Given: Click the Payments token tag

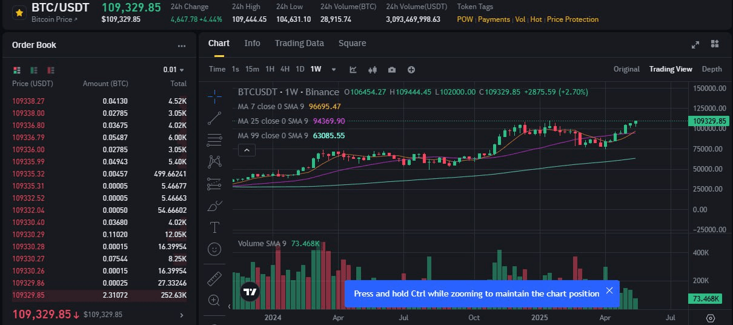Looking at the screenshot, I should [494, 19].
